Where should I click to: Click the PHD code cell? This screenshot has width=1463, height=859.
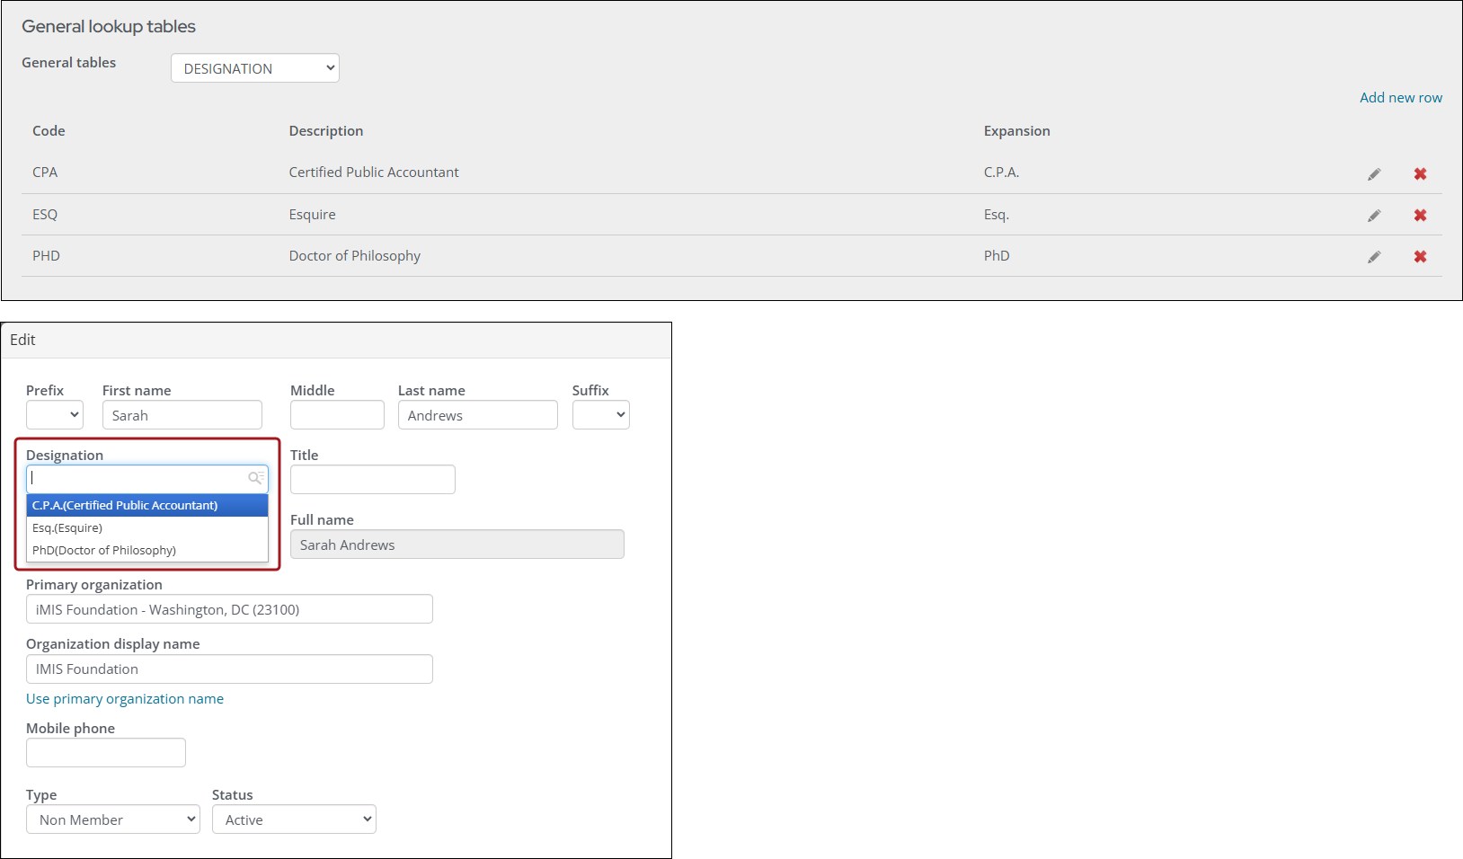click(47, 256)
